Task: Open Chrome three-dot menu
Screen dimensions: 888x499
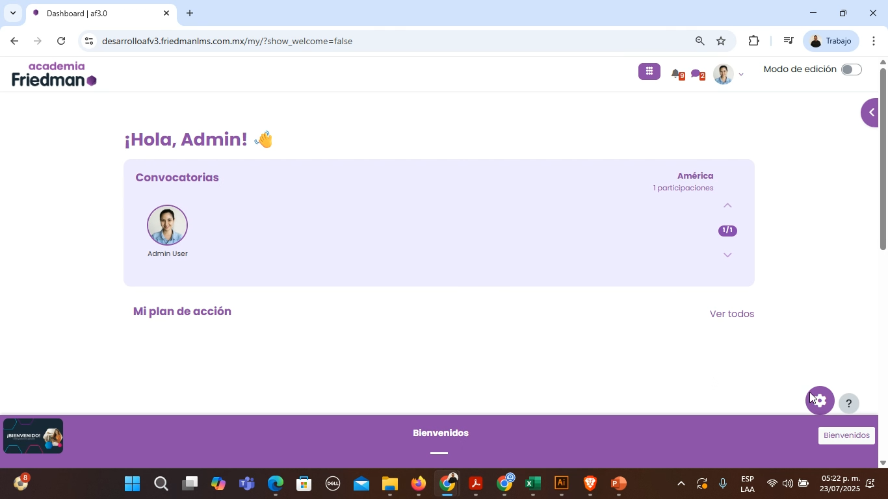Action: [x=873, y=41]
